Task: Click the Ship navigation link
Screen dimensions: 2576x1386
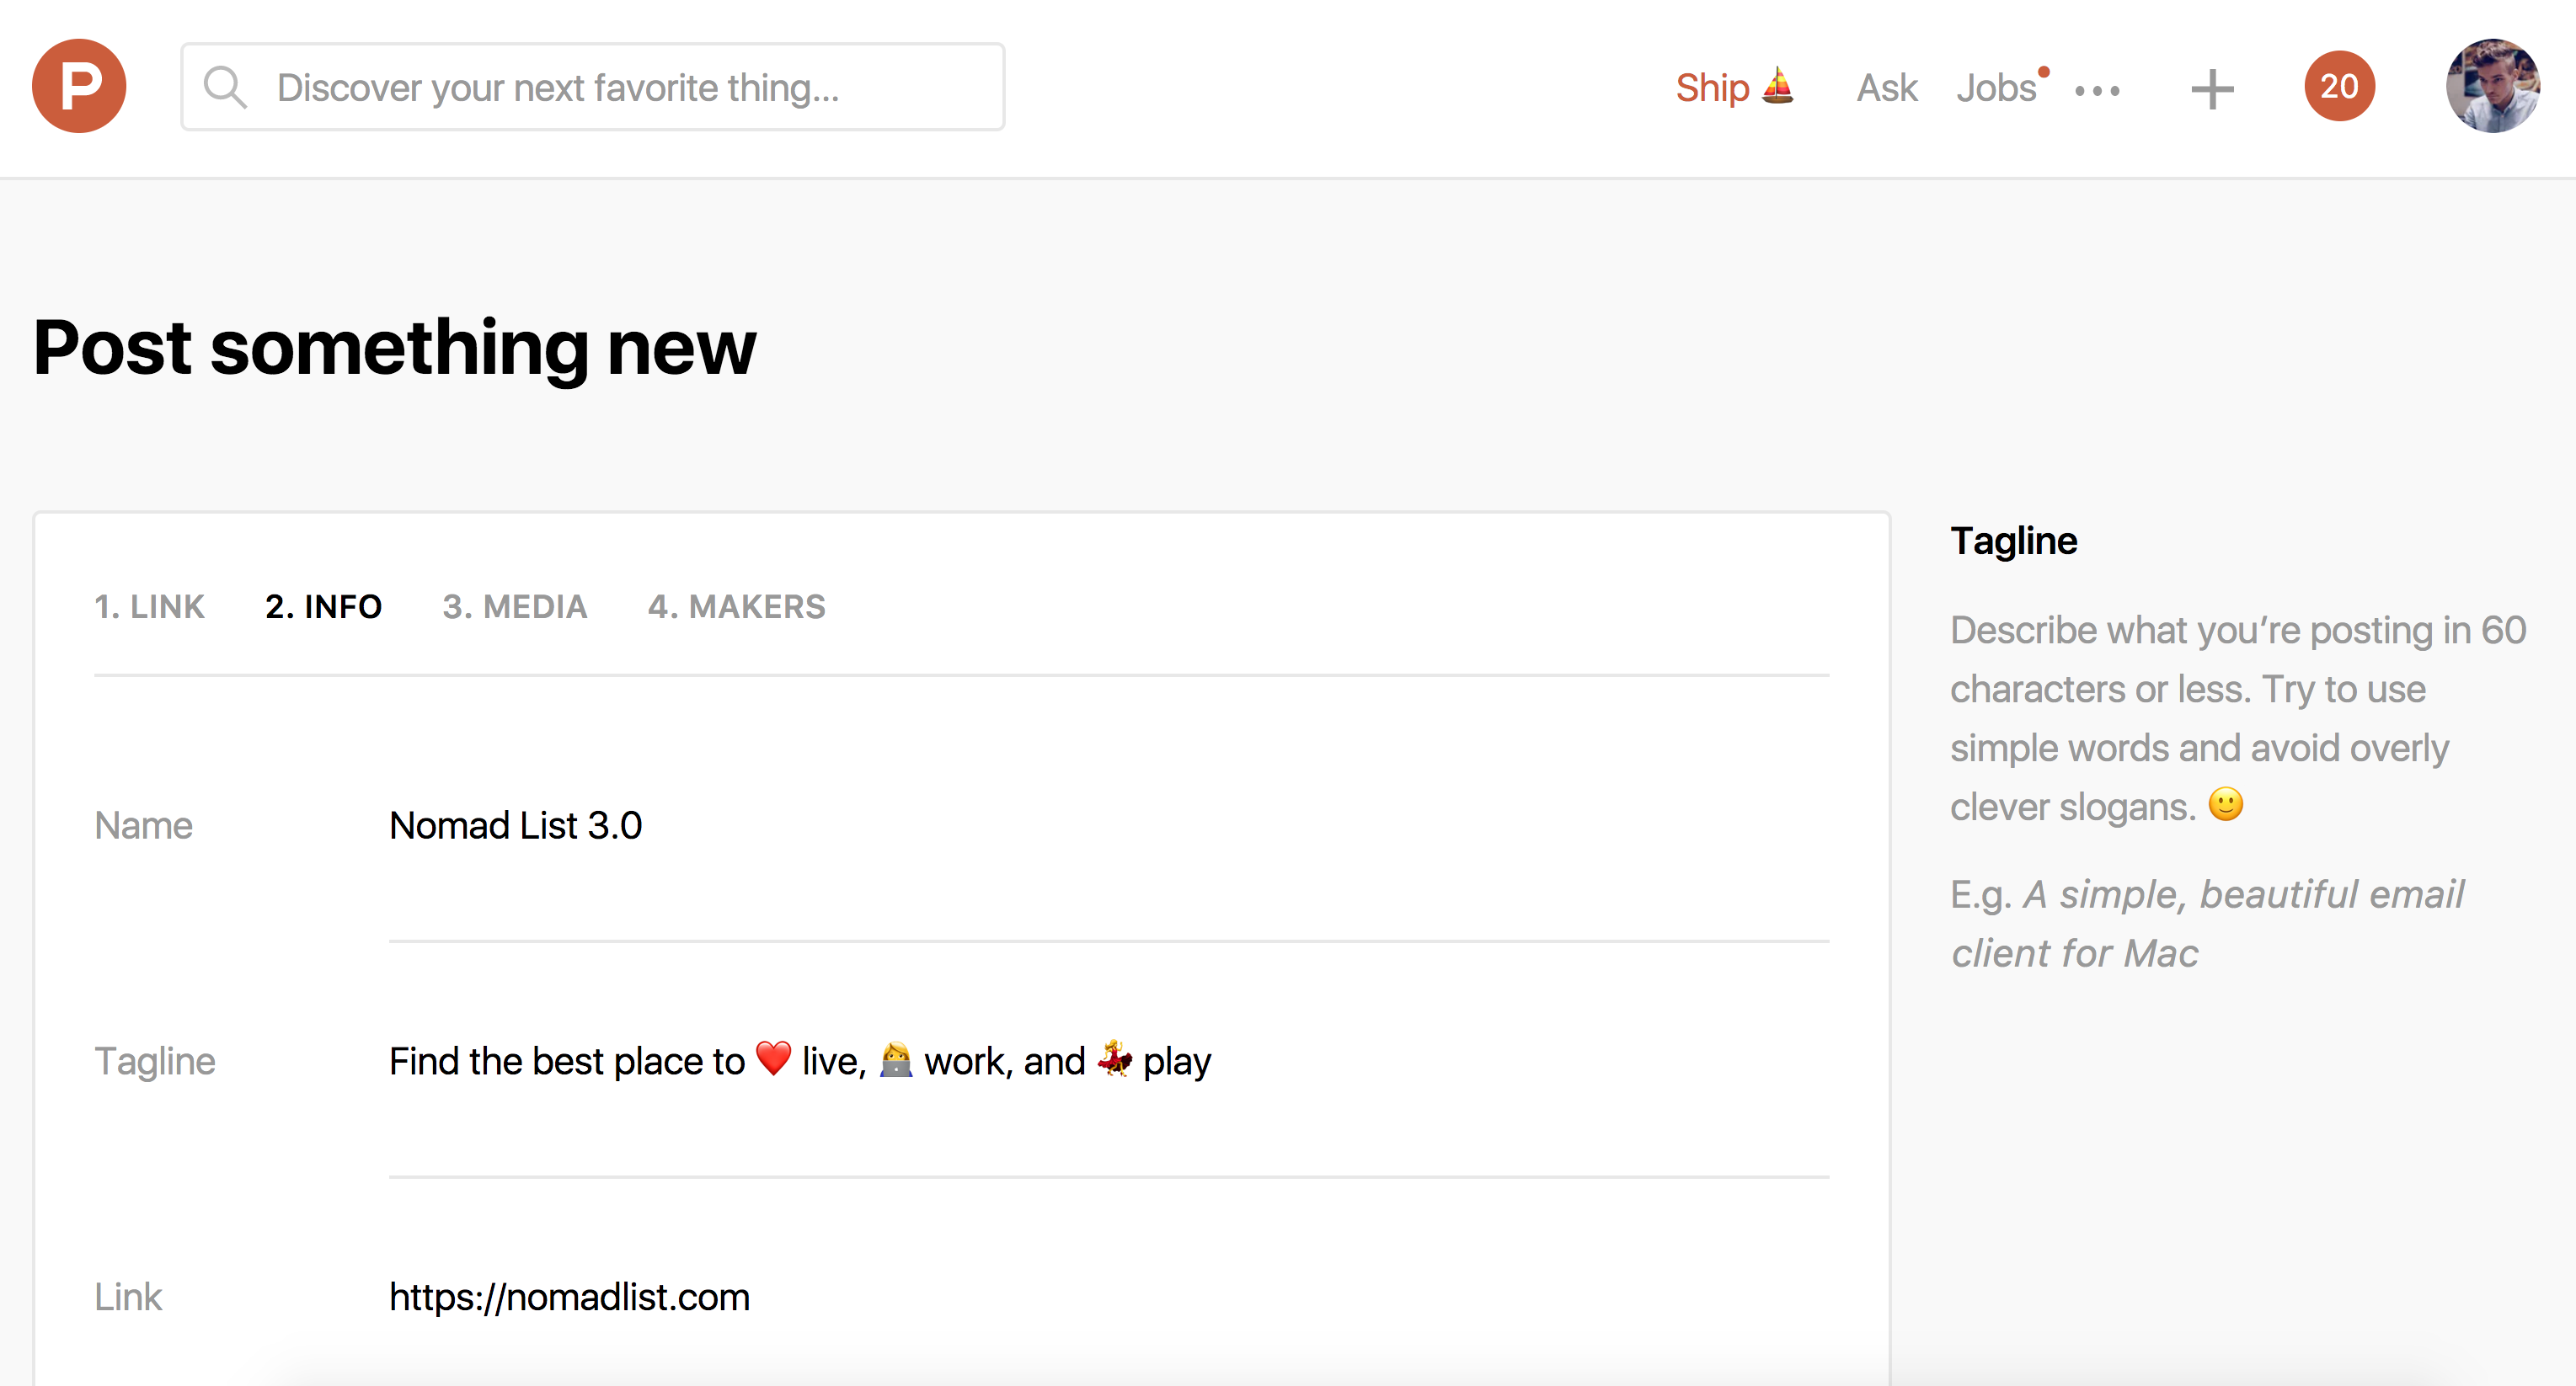Action: (1712, 88)
